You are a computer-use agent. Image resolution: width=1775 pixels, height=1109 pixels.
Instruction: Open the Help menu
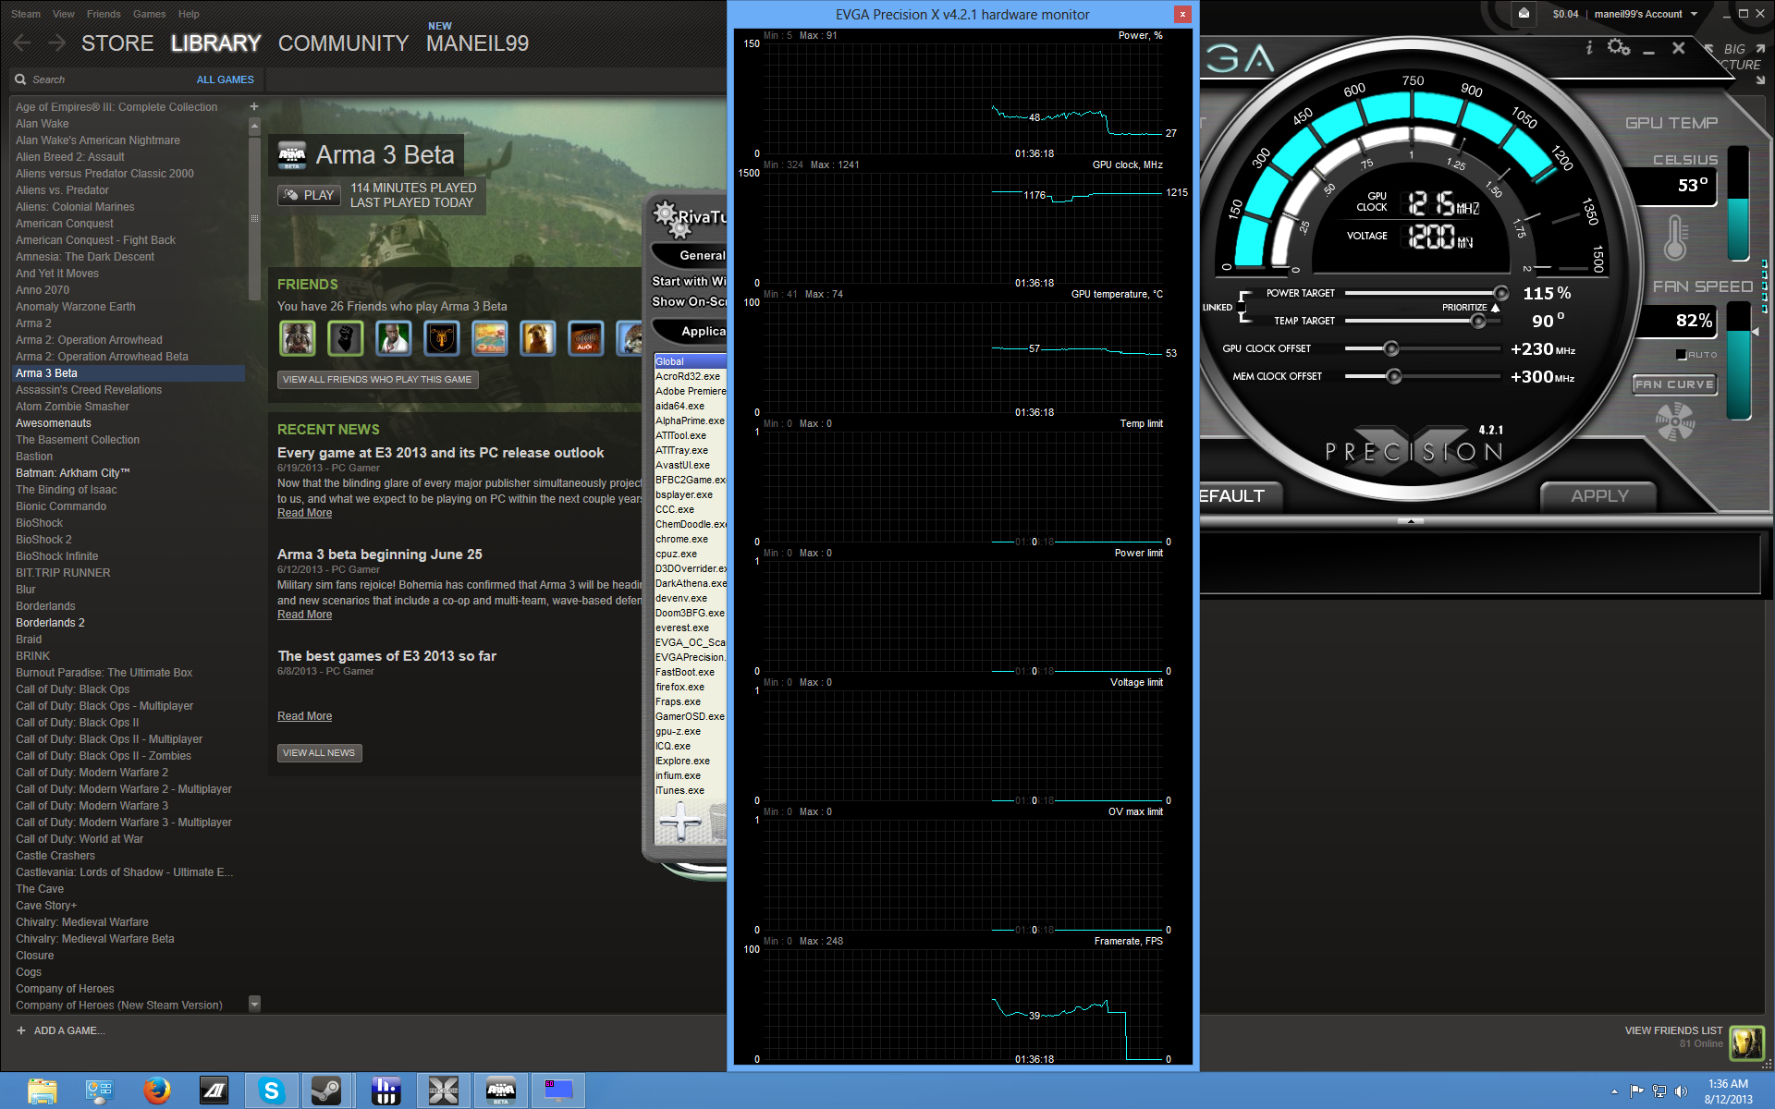point(189,14)
